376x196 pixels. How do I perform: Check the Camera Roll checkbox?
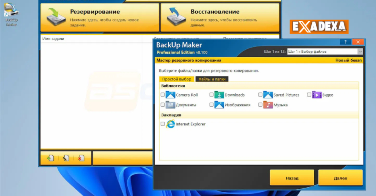tap(163, 95)
